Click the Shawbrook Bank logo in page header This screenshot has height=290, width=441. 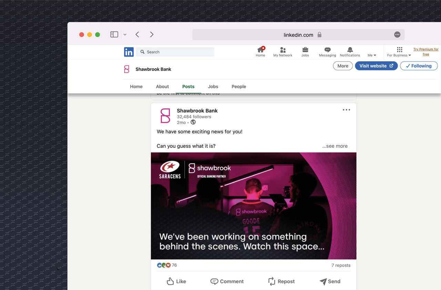[x=126, y=69]
